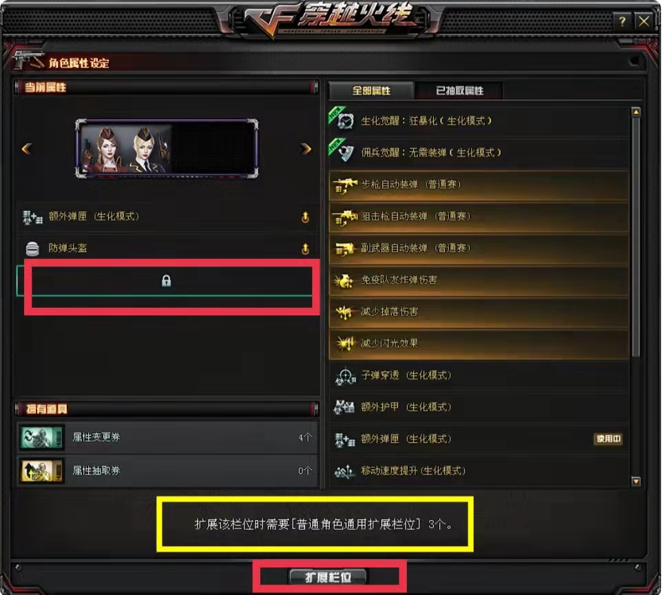Open help with the question mark button
The height and width of the screenshot is (595, 668).
(622, 21)
